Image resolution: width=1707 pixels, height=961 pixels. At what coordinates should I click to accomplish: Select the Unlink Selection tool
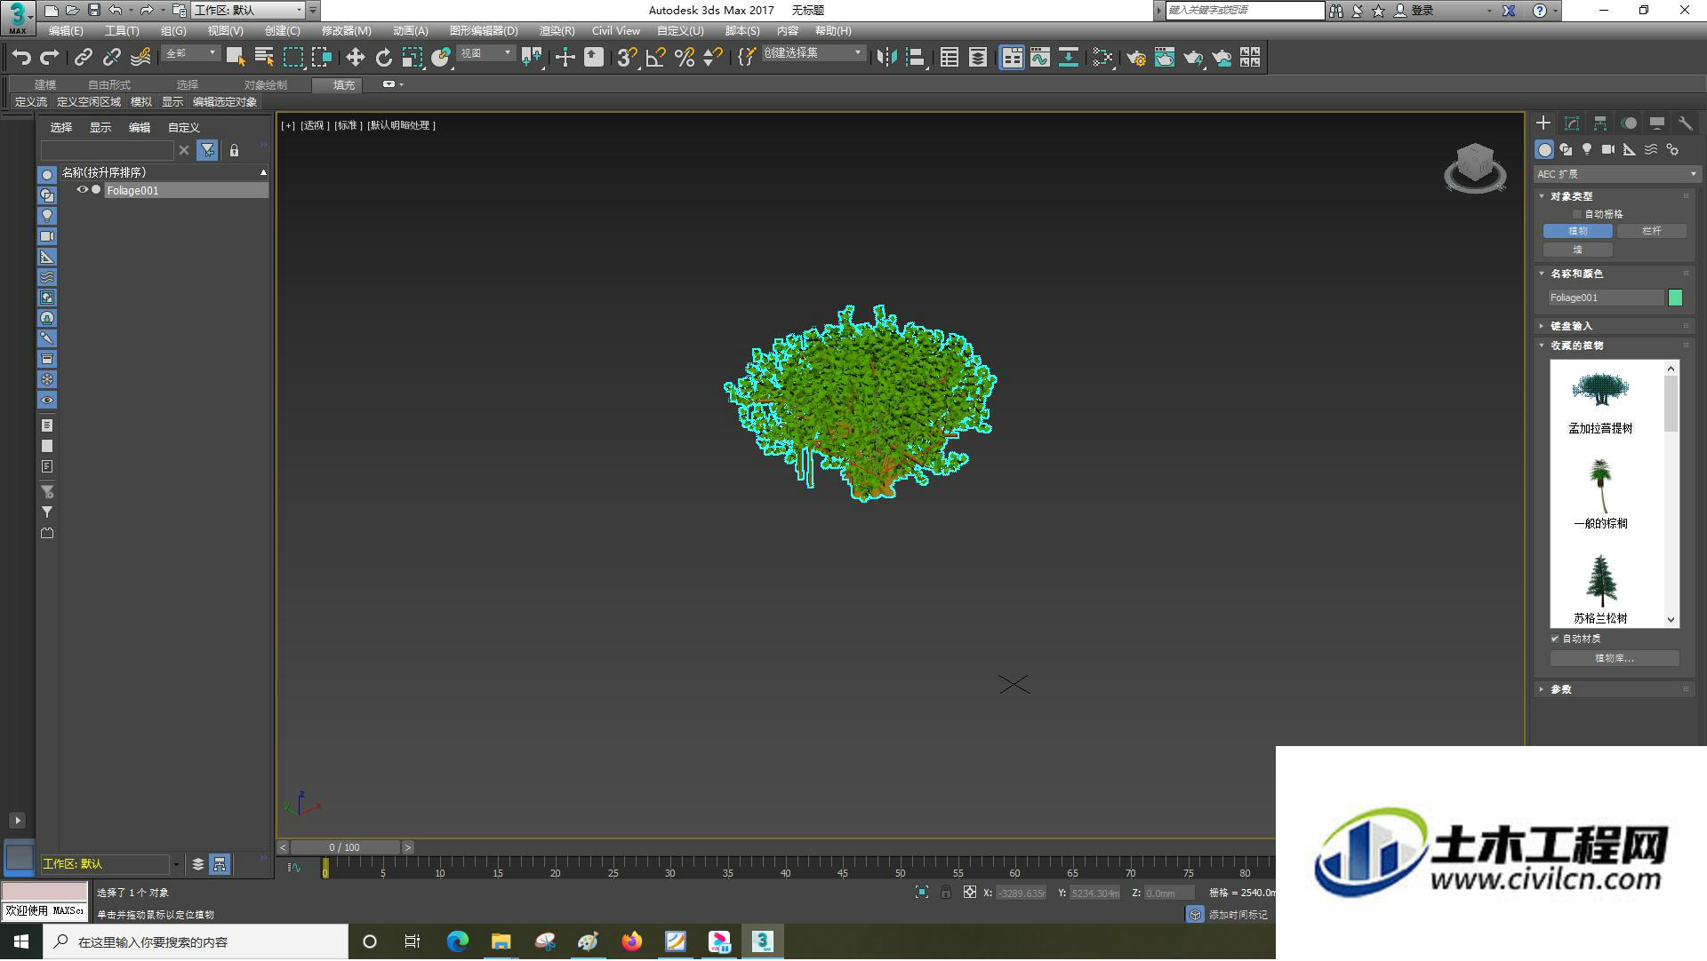tap(111, 58)
